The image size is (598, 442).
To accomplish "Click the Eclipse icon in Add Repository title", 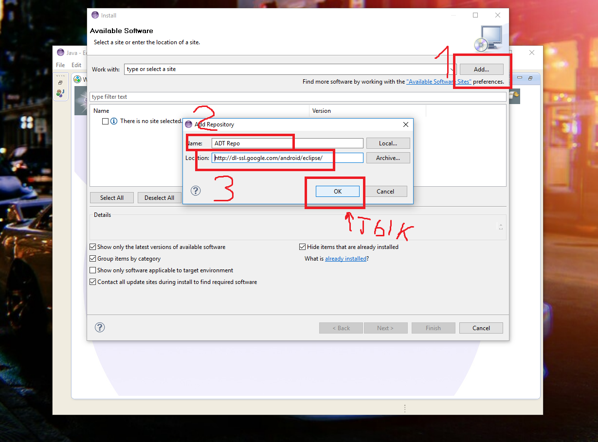I will click(x=189, y=124).
